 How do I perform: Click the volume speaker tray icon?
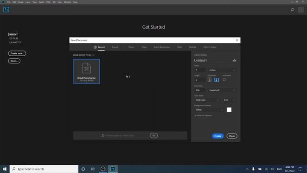coord(272,169)
